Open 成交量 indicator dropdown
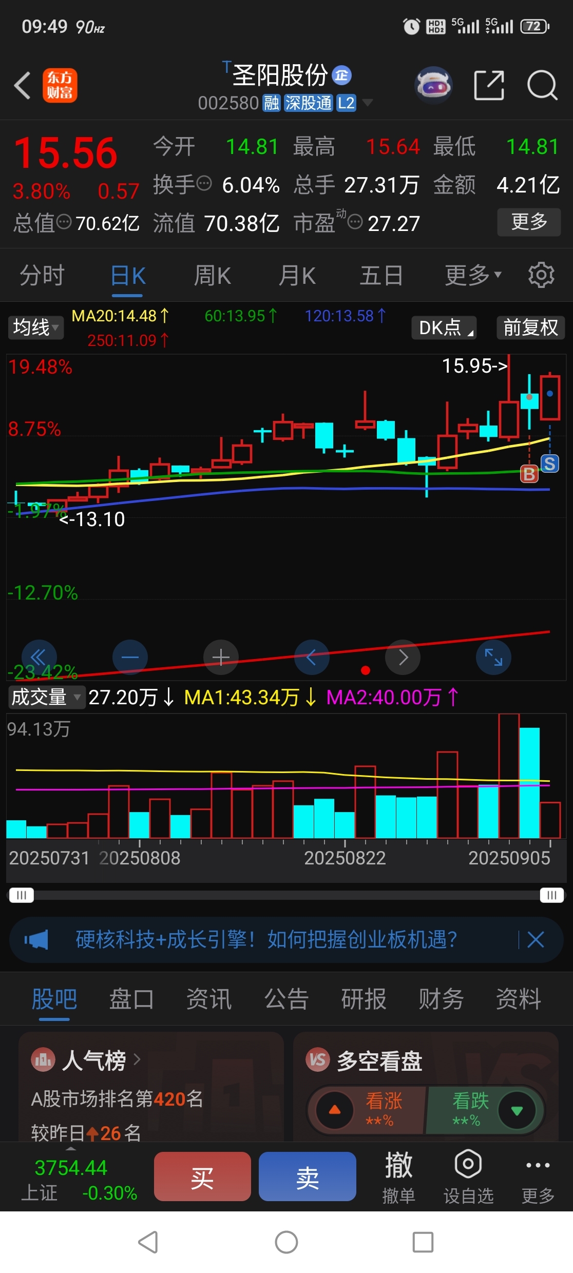 pos(46,697)
